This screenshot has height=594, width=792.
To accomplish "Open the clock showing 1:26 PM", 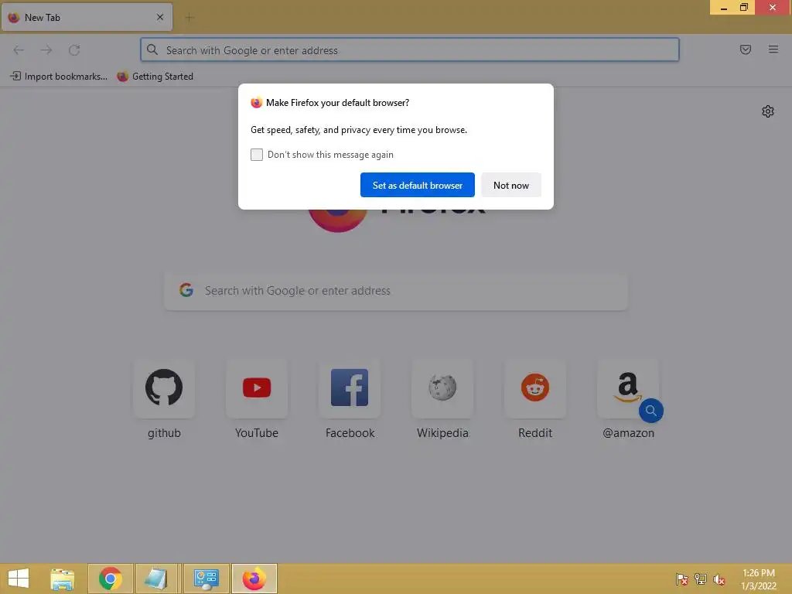I will pos(759,579).
